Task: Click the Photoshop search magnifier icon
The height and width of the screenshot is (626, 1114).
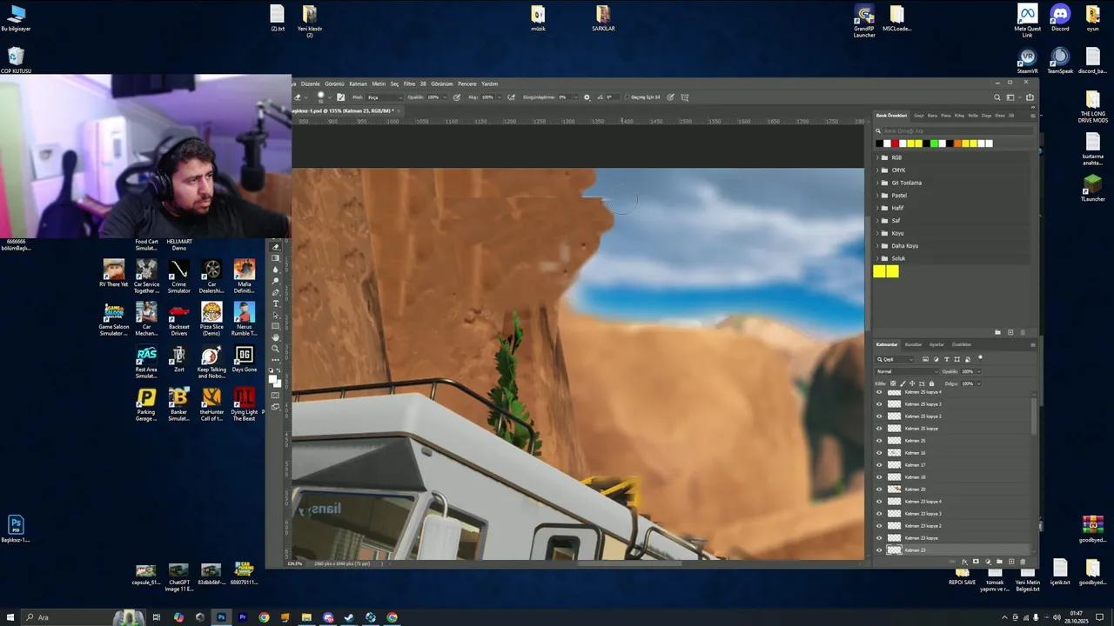Action: (997, 97)
